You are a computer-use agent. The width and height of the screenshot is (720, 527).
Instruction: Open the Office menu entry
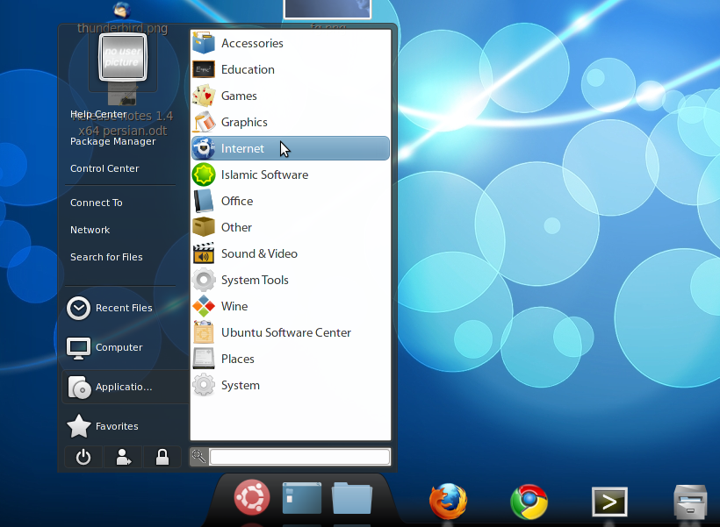(x=291, y=201)
